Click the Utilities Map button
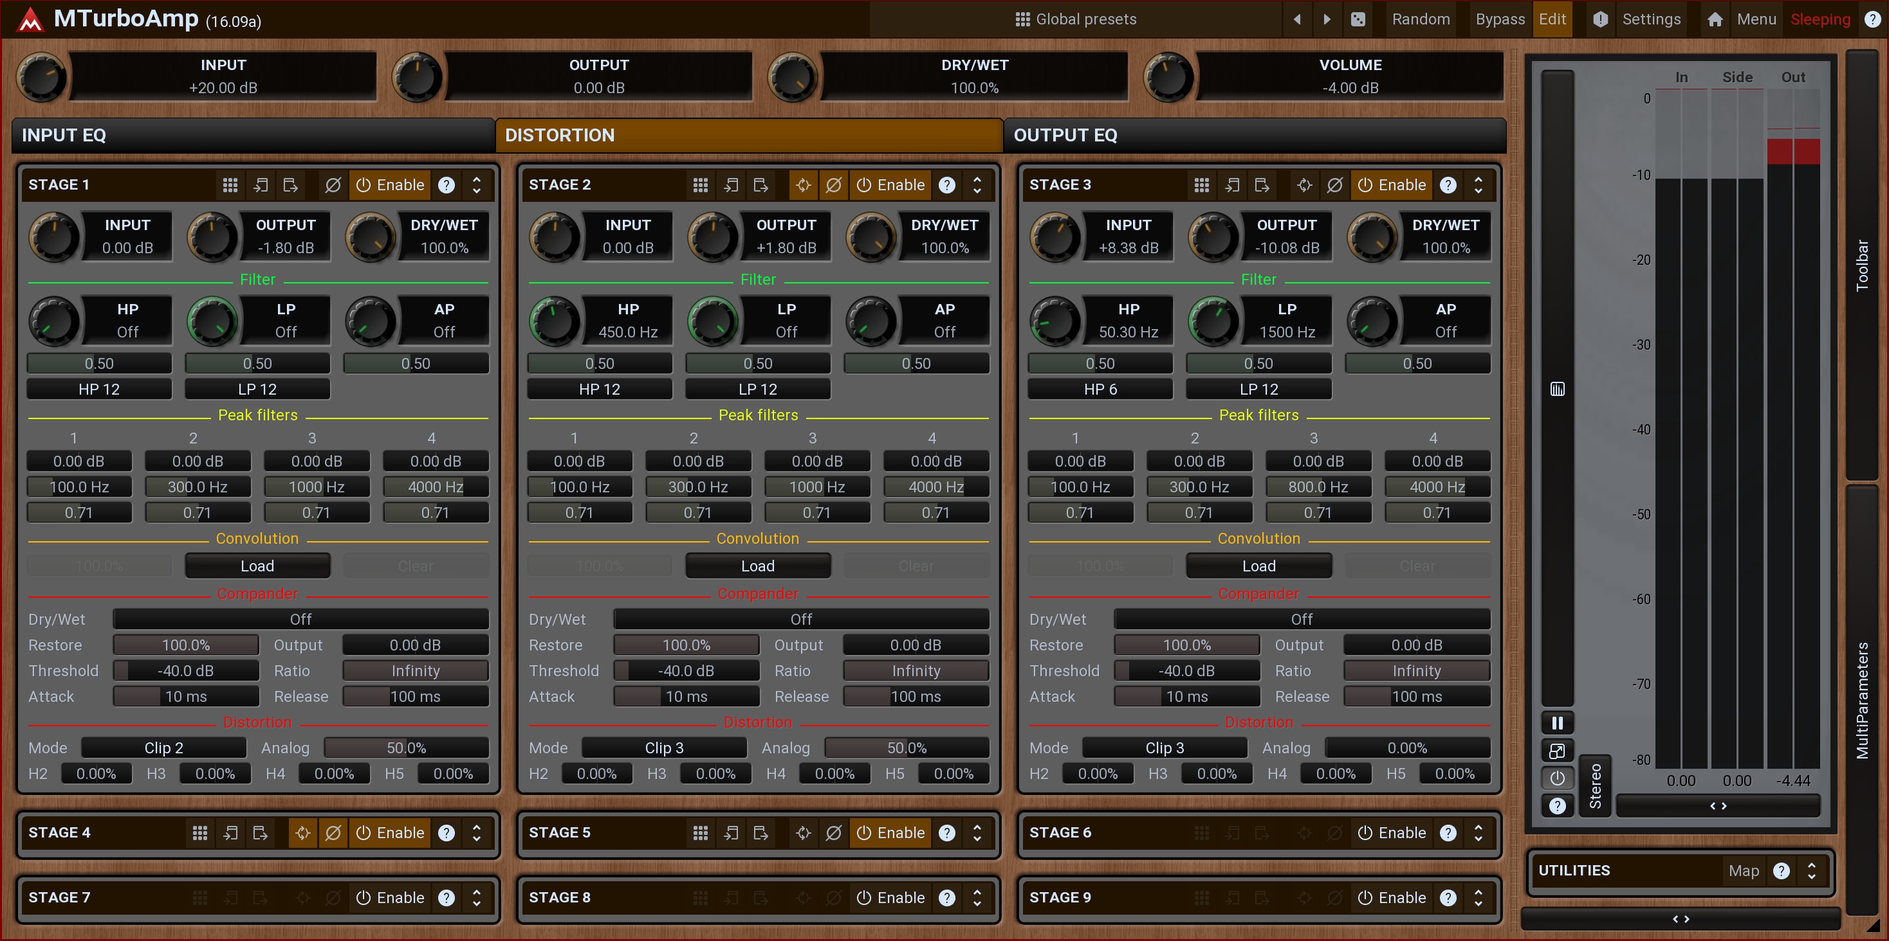The image size is (1889, 941). [x=1744, y=871]
